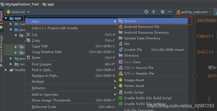Create a new Module
The height and width of the screenshot is (111, 217).
(x=152, y=21)
